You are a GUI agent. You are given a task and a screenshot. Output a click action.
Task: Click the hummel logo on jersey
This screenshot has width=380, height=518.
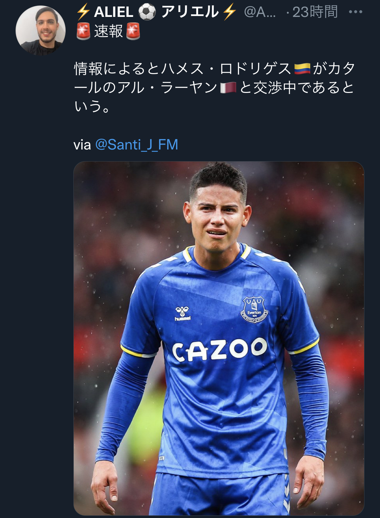(183, 313)
